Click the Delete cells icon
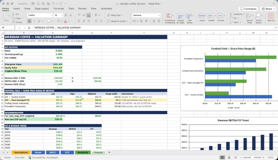This screenshot has height=160, width=278. point(211,16)
